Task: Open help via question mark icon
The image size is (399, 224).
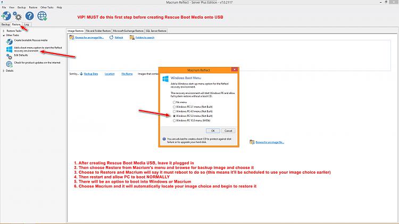Action: click(29, 16)
